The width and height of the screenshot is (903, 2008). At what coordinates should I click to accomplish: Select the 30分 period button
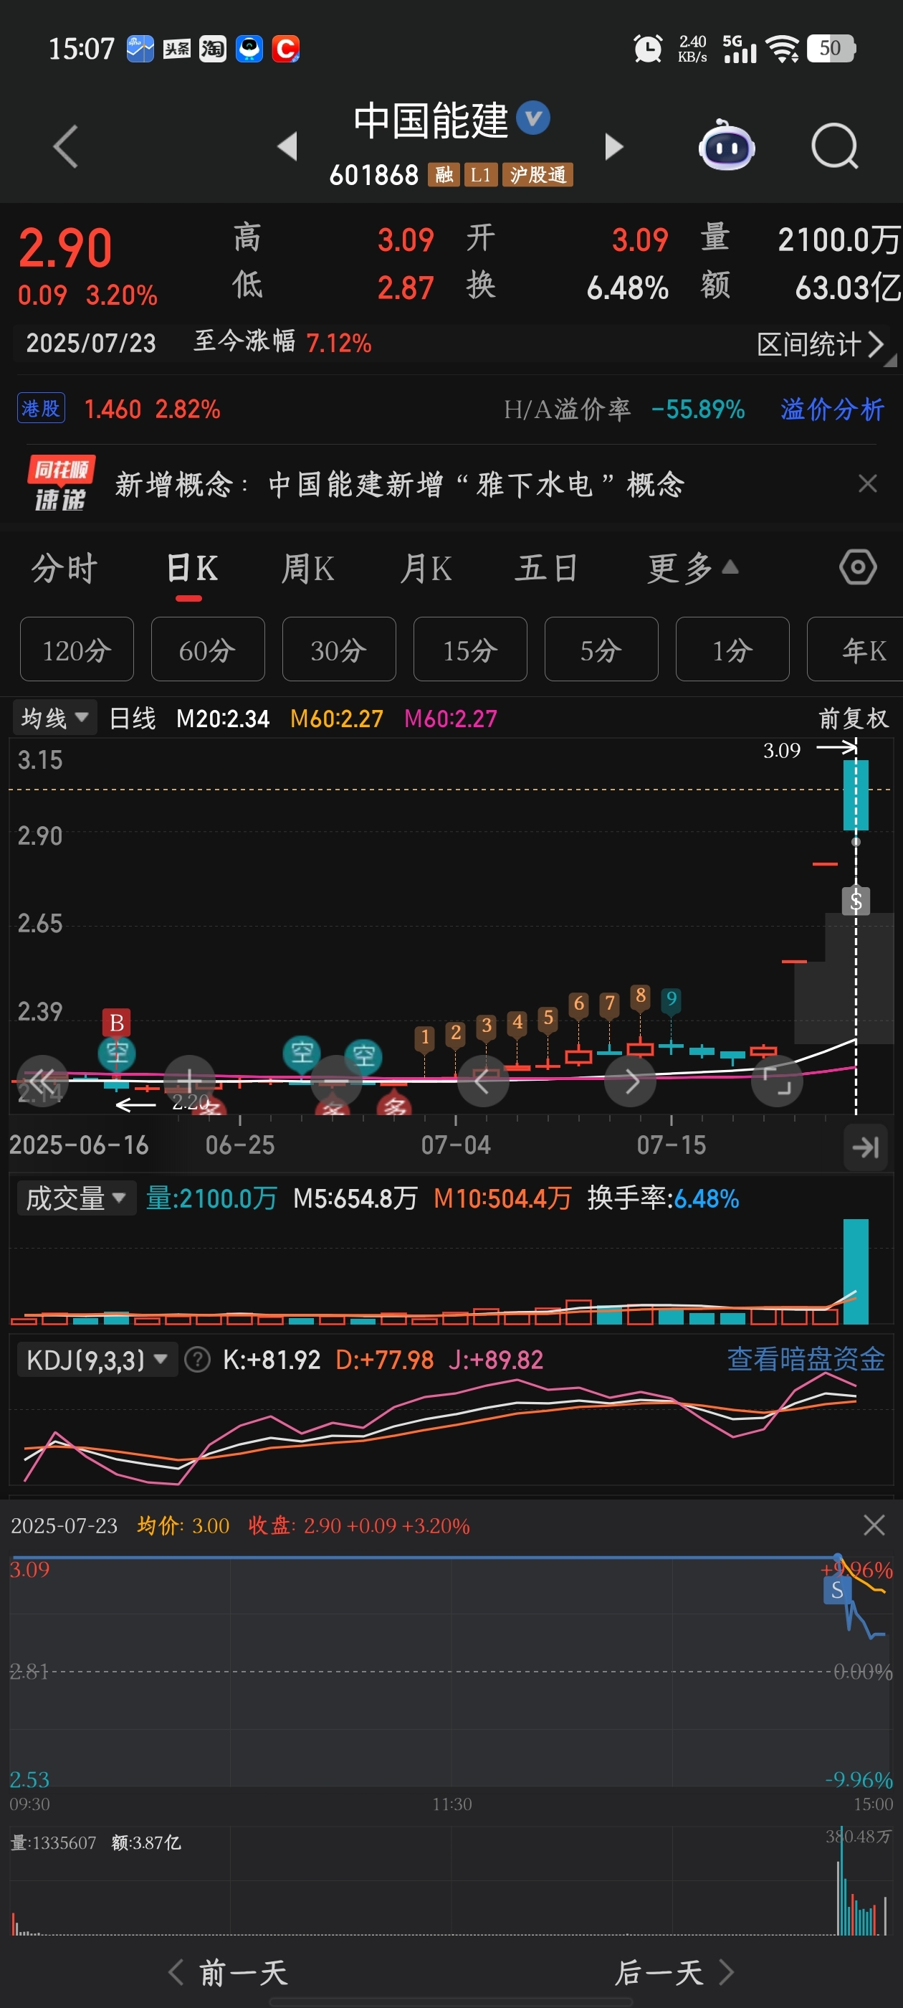pos(339,649)
